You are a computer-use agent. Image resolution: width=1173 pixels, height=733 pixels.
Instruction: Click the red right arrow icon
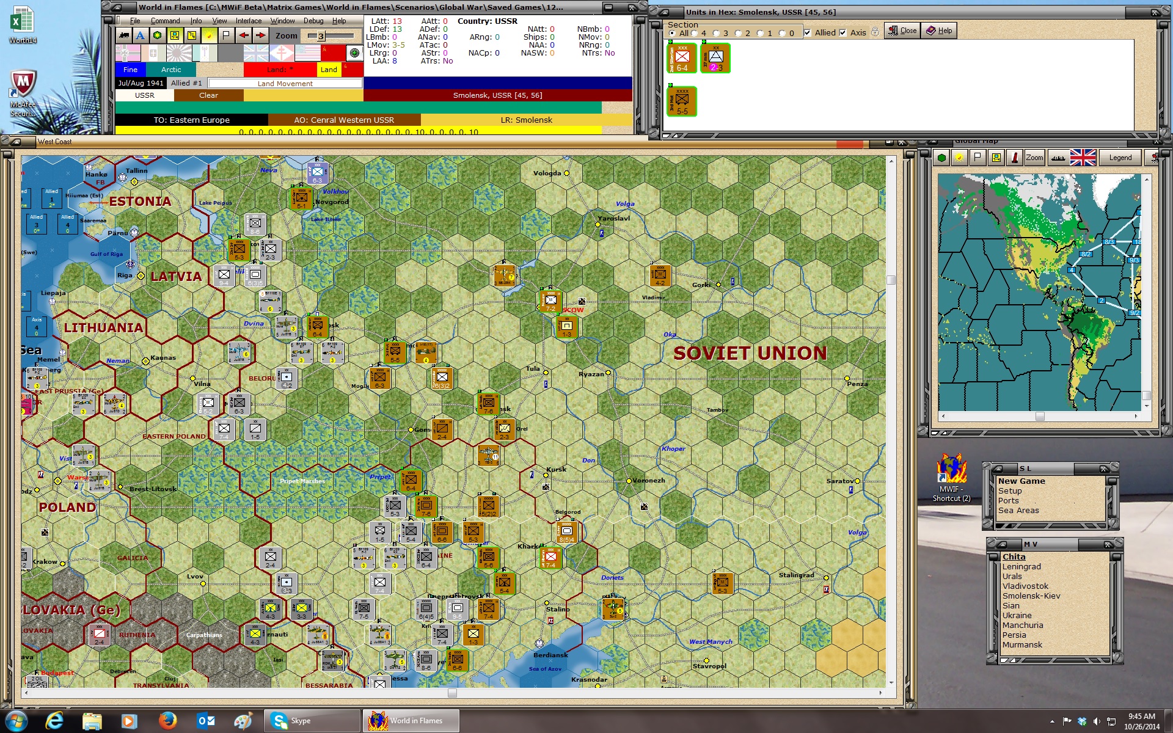(261, 35)
